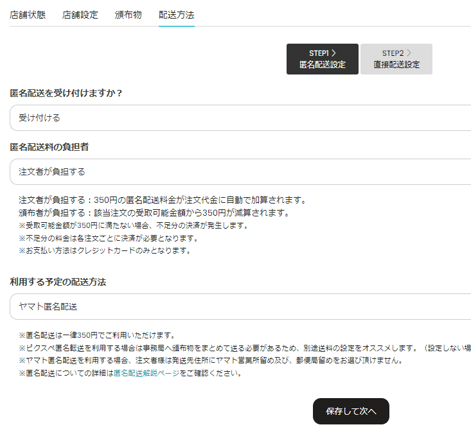Image resolution: width=471 pixels, height=427 pixels.
Task: Select the 配送方法 tab
Action: [x=176, y=15]
